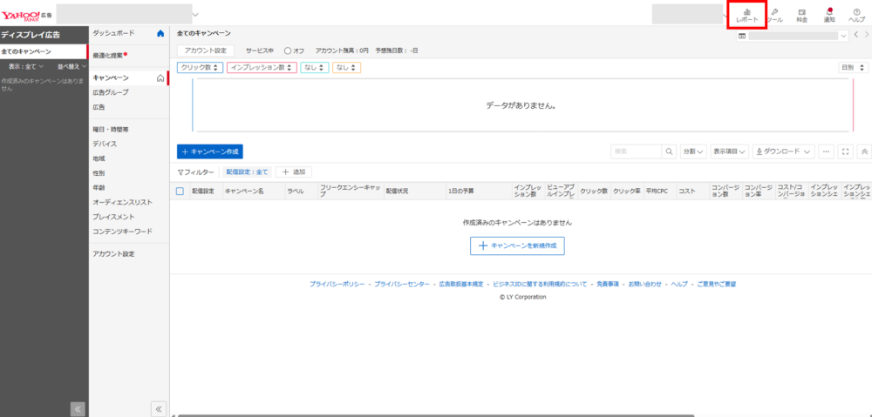The height and width of the screenshot is (417, 872).
Task: Expand the 表示項目 dropdown
Action: [x=730, y=151]
